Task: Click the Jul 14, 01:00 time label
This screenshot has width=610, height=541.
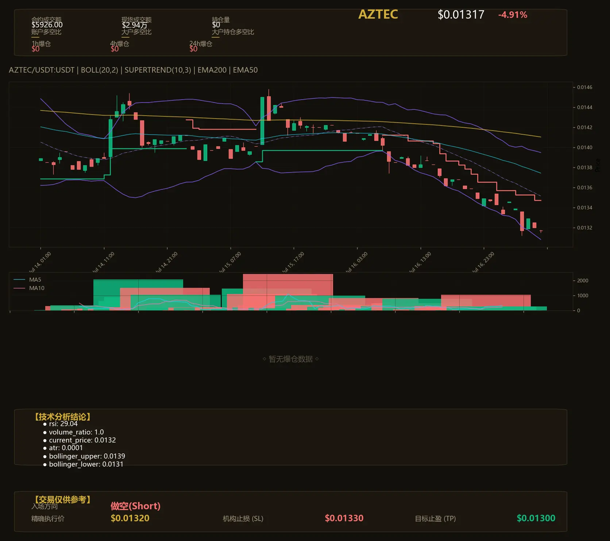Action: [40, 263]
